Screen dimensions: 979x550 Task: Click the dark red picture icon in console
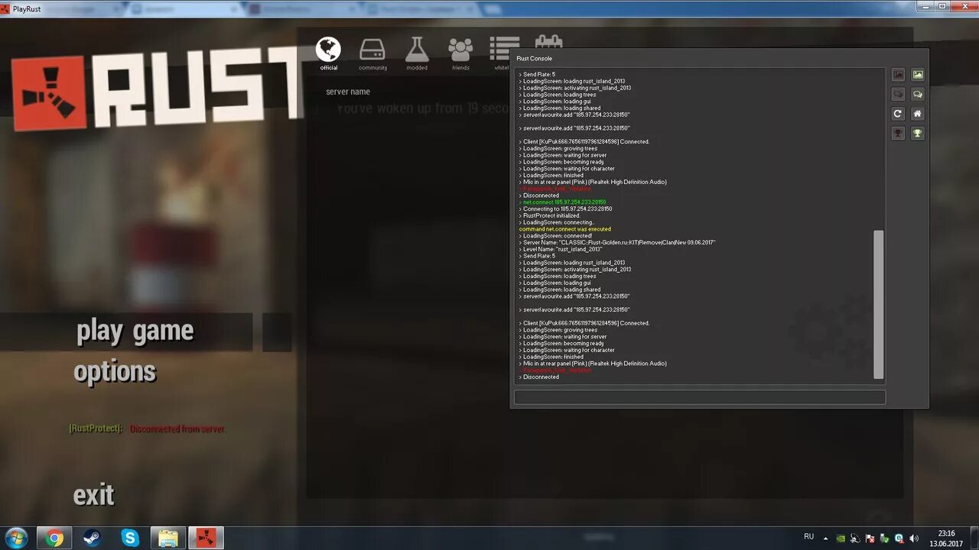(898, 75)
